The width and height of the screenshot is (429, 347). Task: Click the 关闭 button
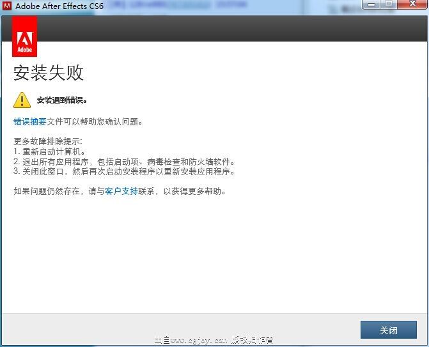point(389,330)
